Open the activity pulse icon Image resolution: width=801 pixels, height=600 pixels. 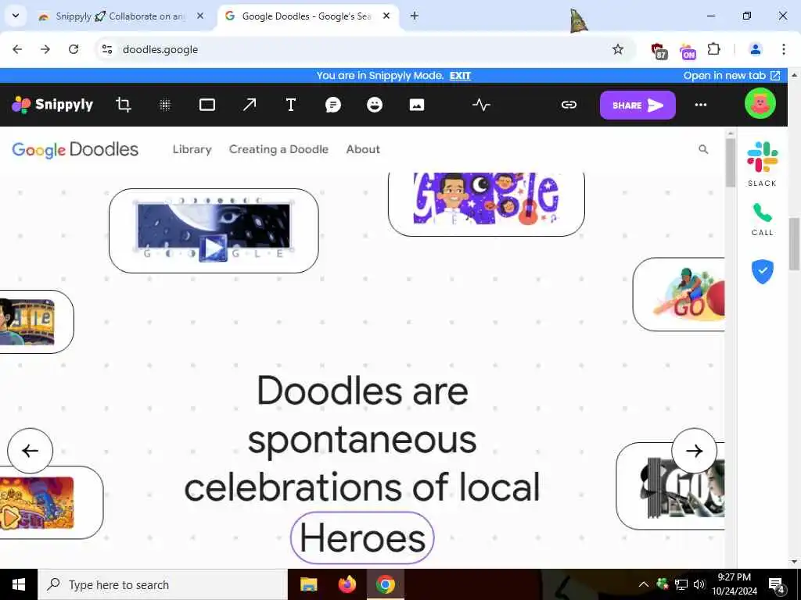[x=481, y=105]
